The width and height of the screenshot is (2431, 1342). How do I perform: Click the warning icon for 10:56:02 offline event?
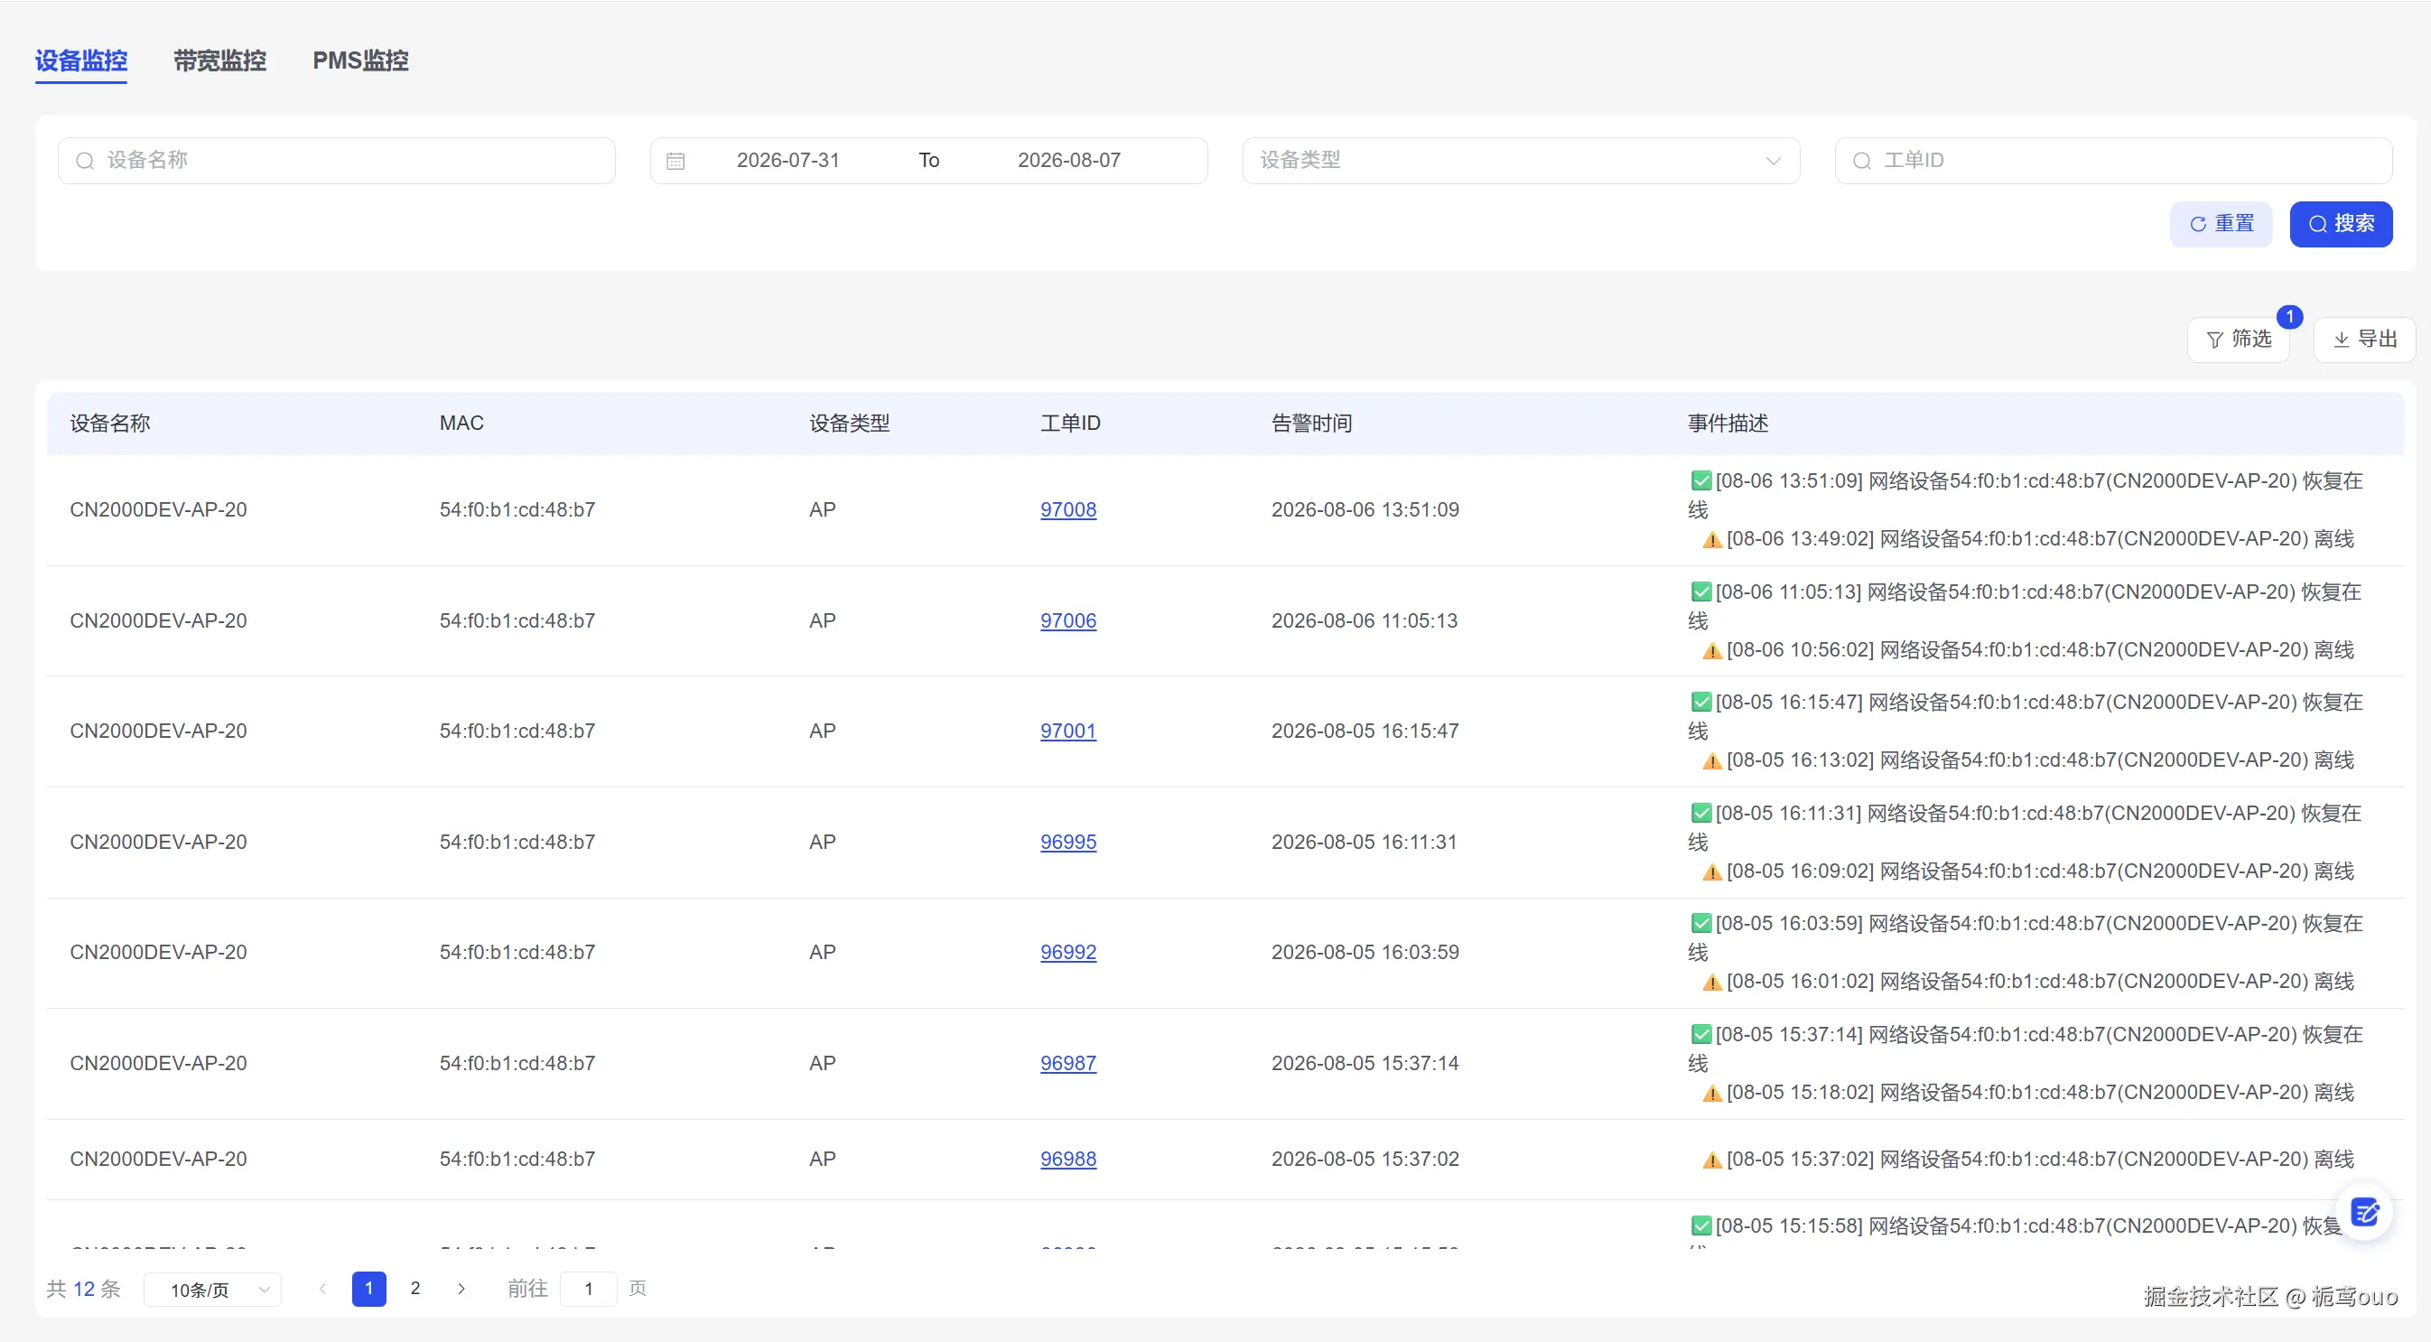(1712, 651)
